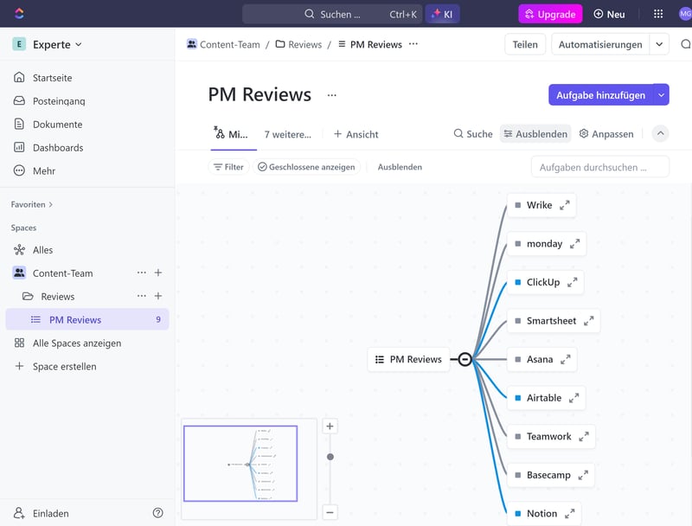692x526 pixels.
Task: Click + Ansicht to add view
Action: pyautogui.click(x=356, y=134)
